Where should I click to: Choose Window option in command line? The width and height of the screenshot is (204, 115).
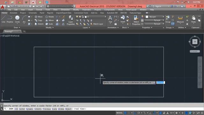tap(61, 109)
